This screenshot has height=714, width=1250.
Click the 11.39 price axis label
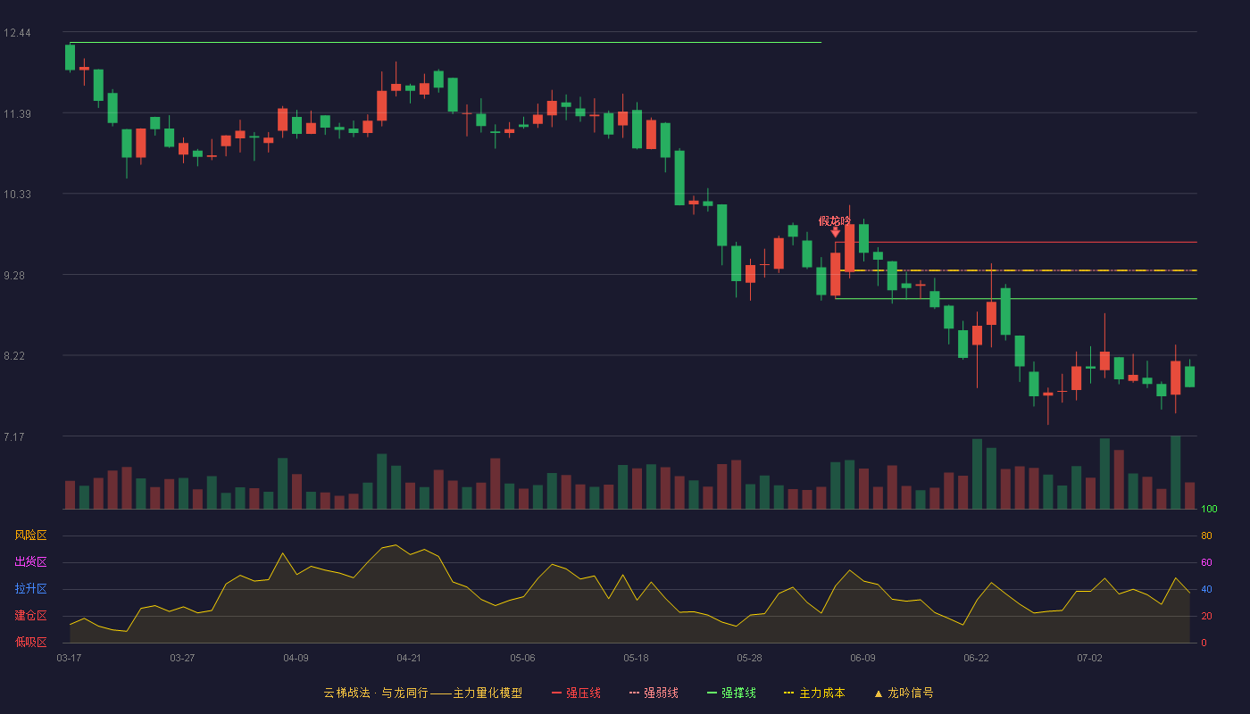[17, 113]
